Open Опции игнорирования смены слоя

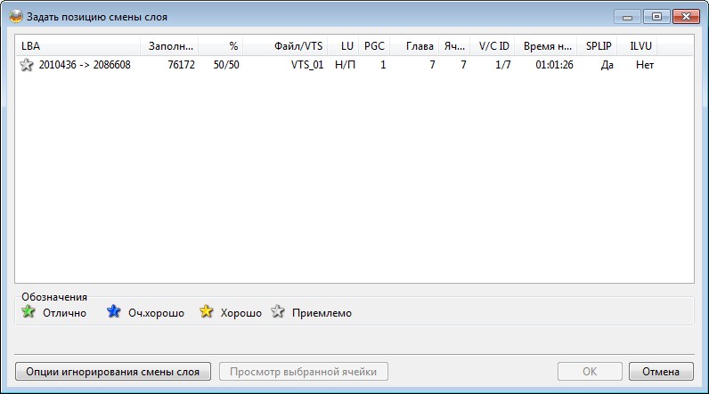(113, 372)
